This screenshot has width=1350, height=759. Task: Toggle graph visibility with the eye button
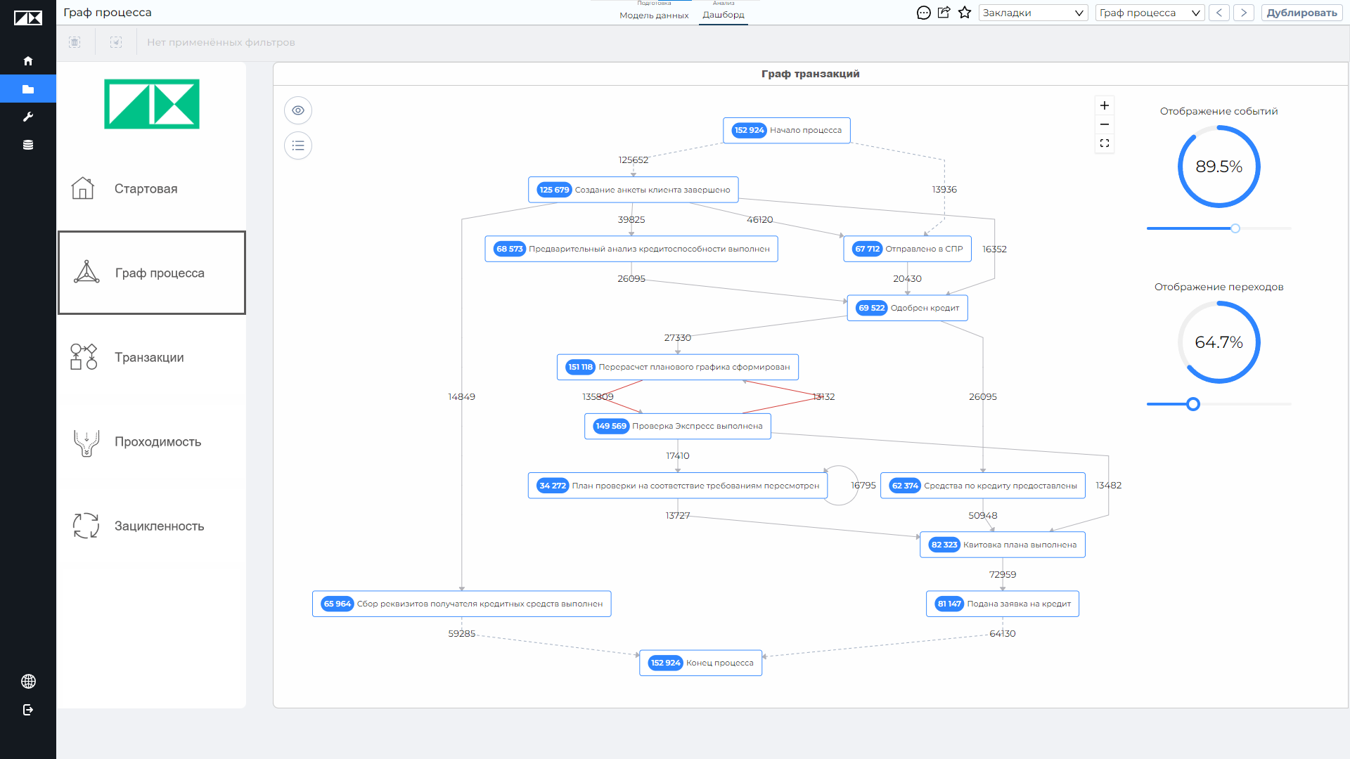click(x=298, y=110)
